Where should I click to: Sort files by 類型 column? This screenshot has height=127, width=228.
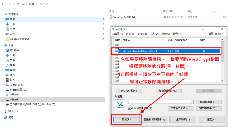click(190, 11)
